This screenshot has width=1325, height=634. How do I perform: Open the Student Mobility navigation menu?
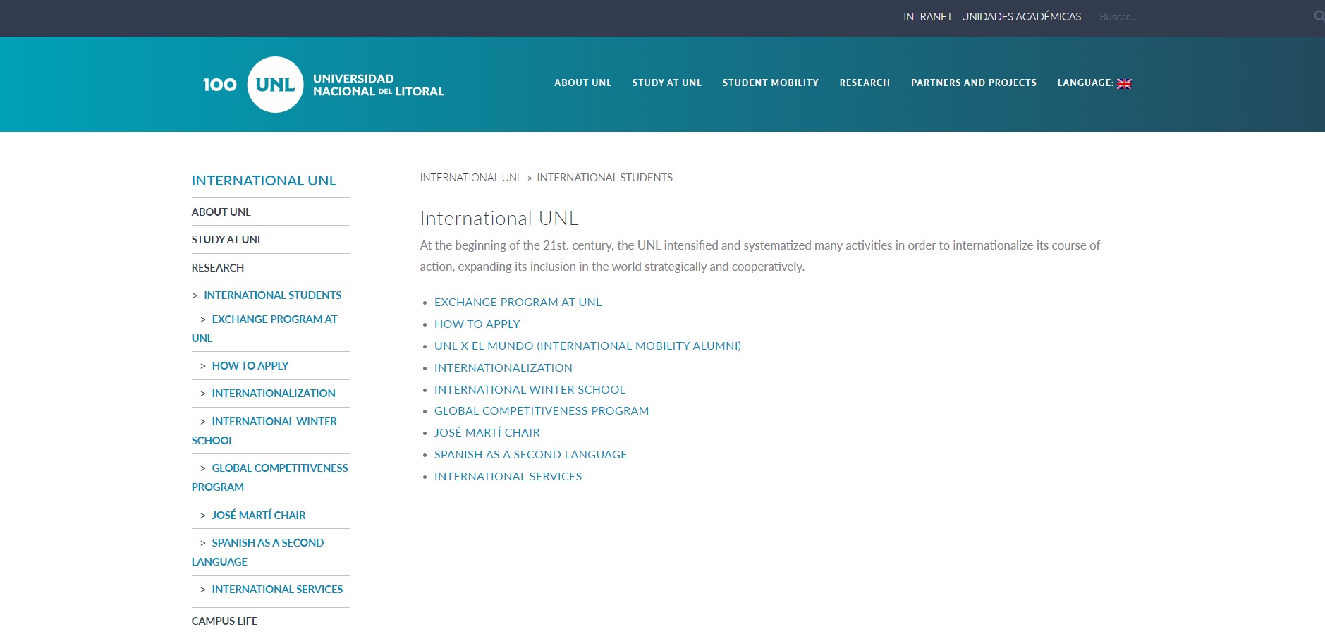(770, 83)
